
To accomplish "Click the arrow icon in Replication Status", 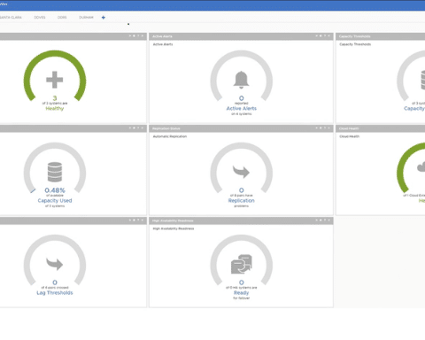I will coord(241,172).
